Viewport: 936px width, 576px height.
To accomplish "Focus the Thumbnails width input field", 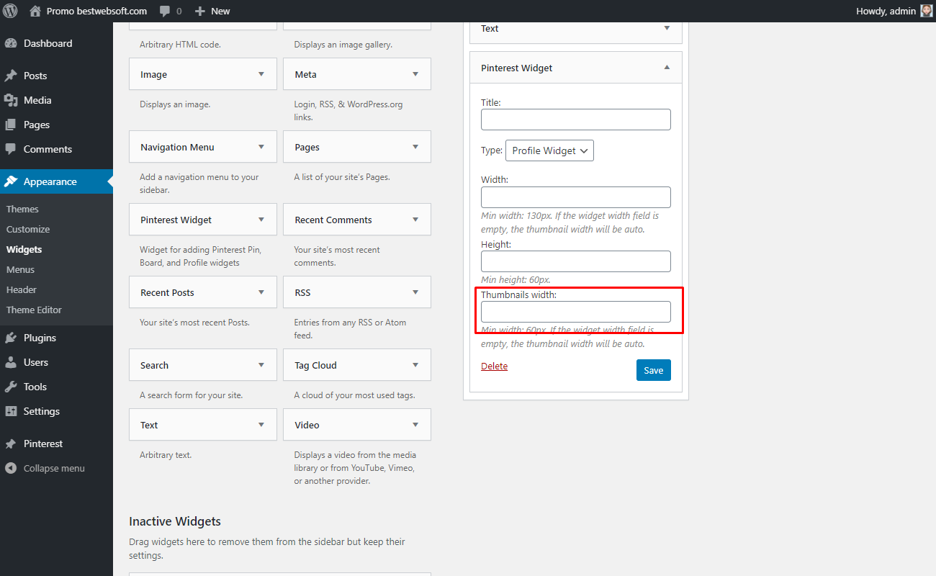I will [x=576, y=312].
